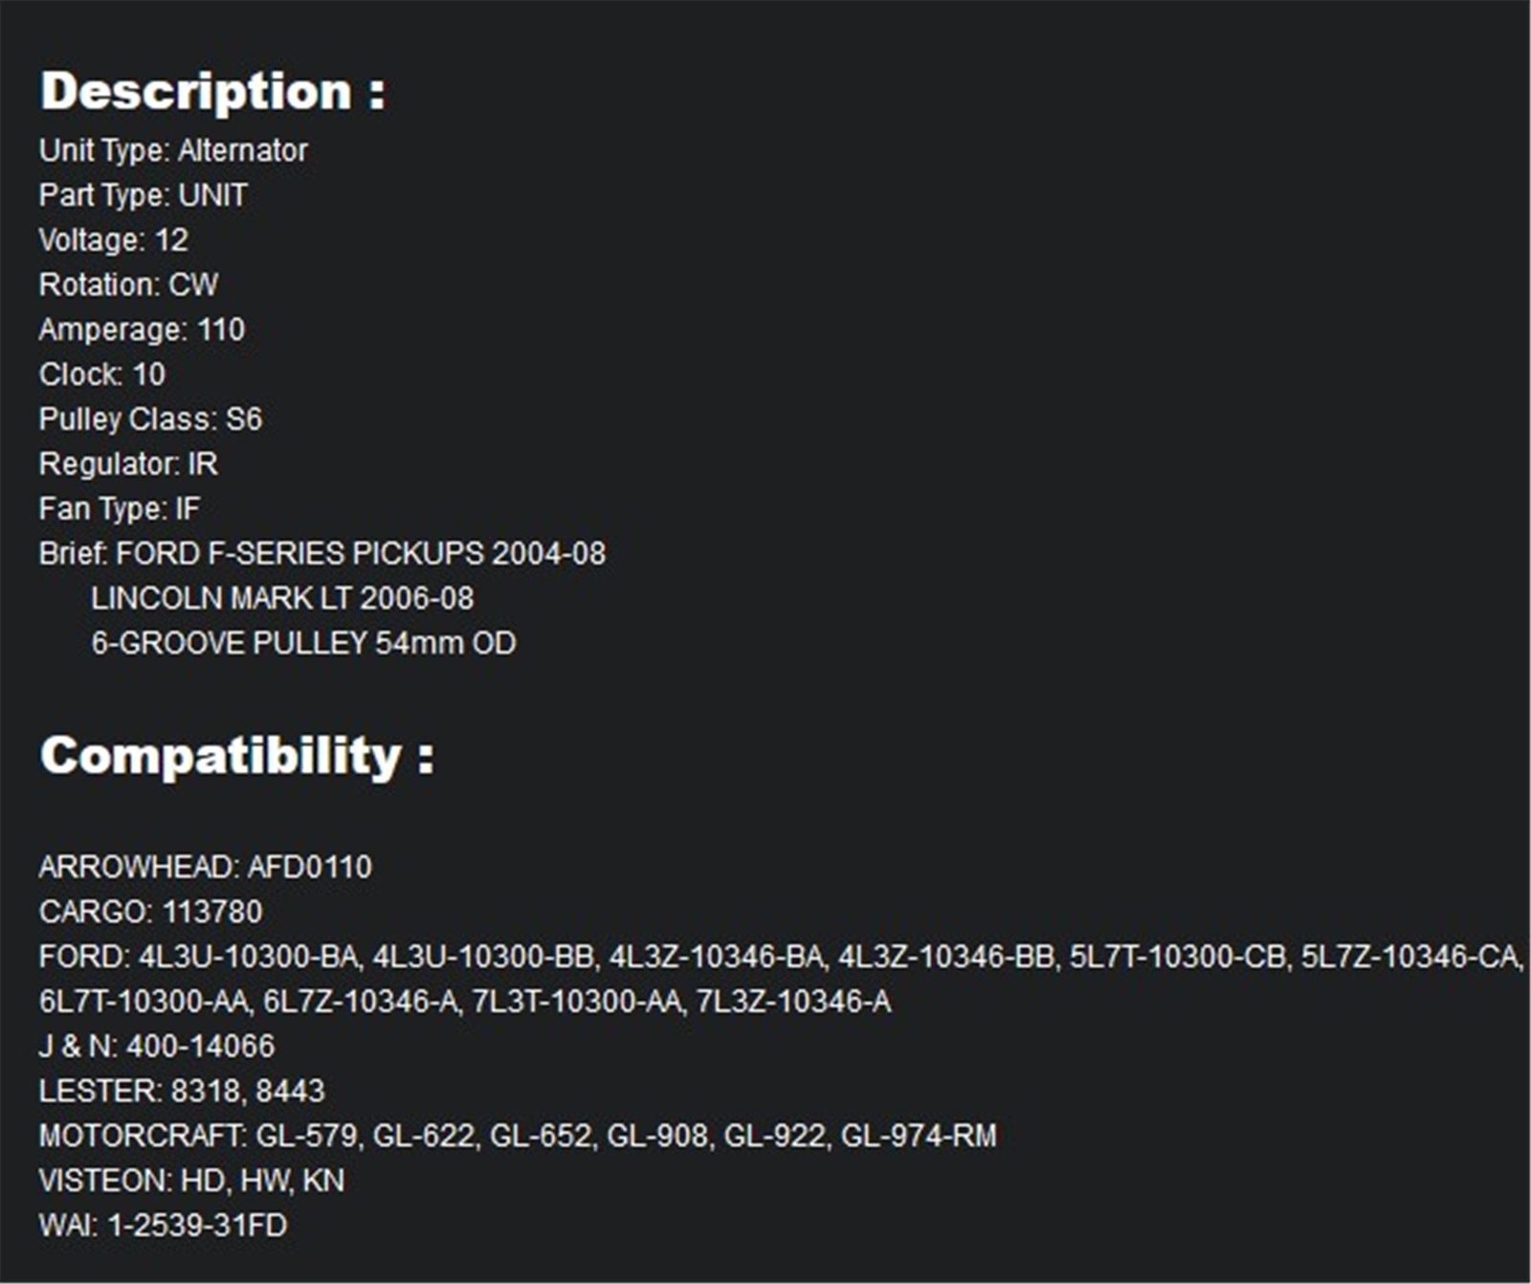Click the Regulator: IR text
The height and width of the screenshot is (1284, 1531).
click(x=128, y=464)
